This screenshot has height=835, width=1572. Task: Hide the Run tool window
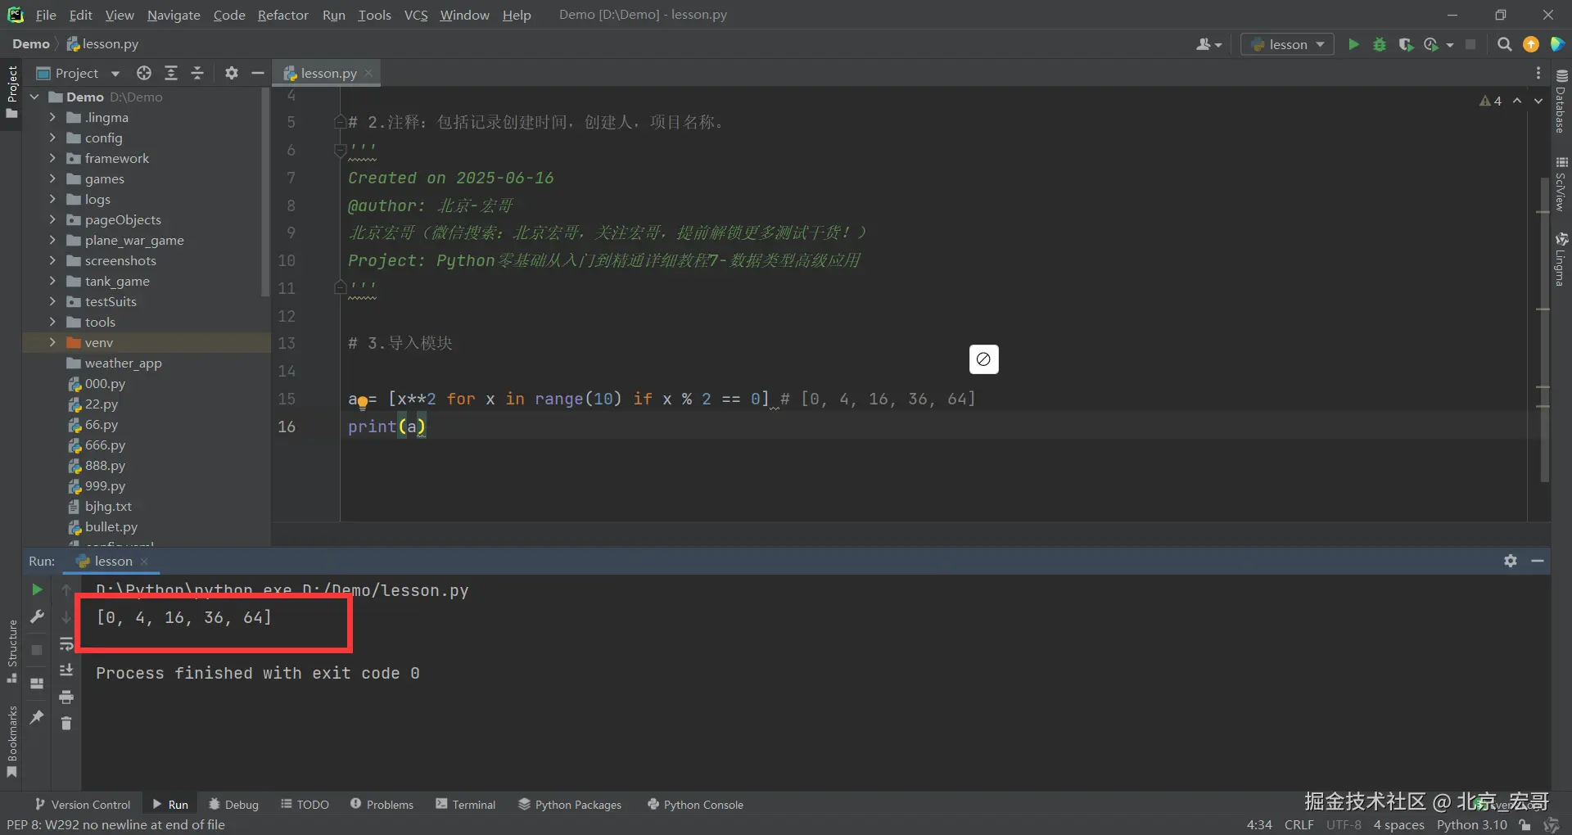pyautogui.click(x=1538, y=561)
